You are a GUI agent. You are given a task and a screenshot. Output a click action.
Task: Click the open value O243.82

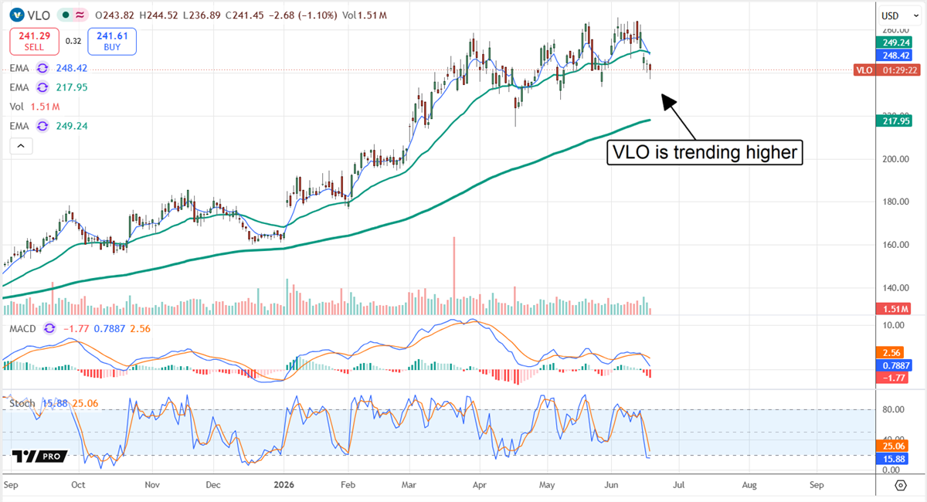tap(114, 15)
